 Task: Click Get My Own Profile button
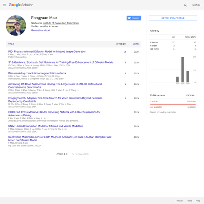tap(173, 18)
